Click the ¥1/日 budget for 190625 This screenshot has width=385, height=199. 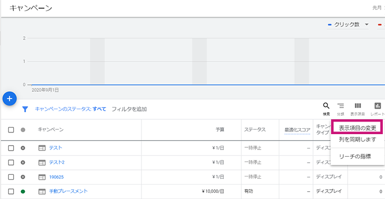click(x=218, y=177)
